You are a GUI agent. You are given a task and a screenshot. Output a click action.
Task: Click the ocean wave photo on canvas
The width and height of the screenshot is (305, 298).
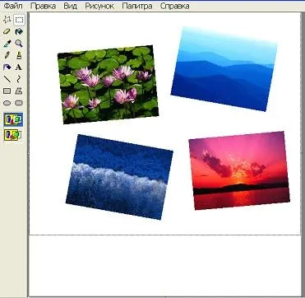(119, 177)
